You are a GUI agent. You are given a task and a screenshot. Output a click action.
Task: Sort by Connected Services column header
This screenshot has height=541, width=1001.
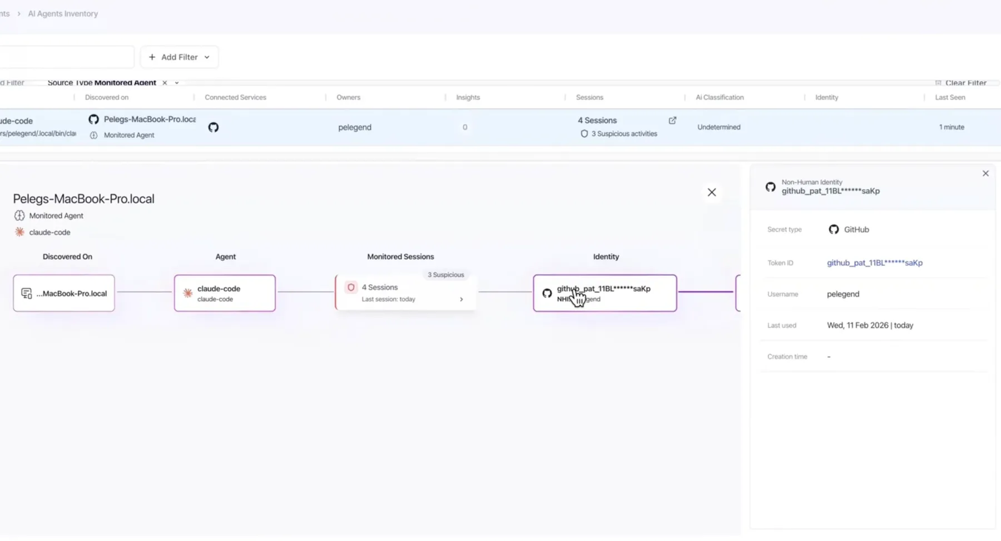(235, 97)
